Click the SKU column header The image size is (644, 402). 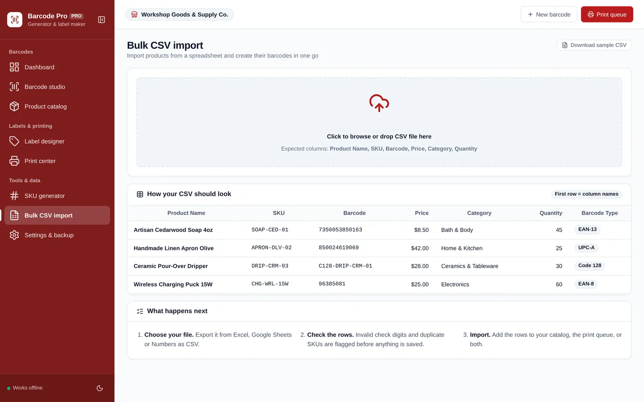click(x=279, y=213)
